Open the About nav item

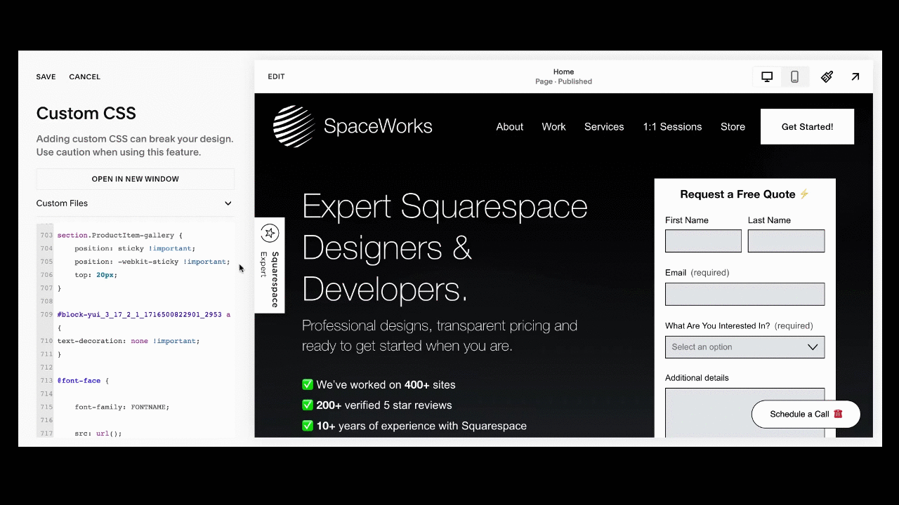pyautogui.click(x=509, y=127)
